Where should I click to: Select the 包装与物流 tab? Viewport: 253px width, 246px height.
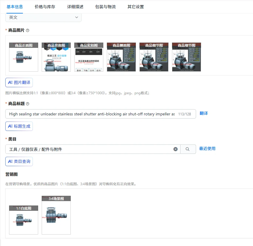[106, 7]
